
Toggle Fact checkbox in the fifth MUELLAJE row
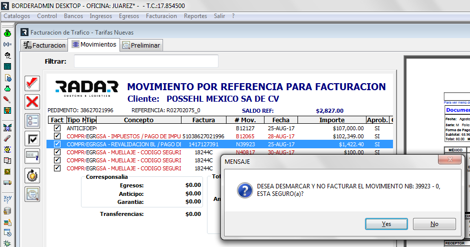pyautogui.click(x=57, y=160)
